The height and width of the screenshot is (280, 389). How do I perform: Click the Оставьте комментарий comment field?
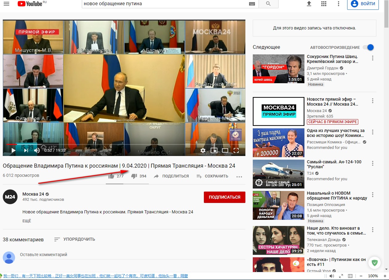pyautogui.click(x=132, y=255)
